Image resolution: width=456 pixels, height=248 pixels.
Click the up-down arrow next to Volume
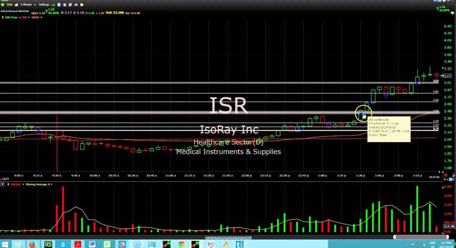[x=8, y=184]
